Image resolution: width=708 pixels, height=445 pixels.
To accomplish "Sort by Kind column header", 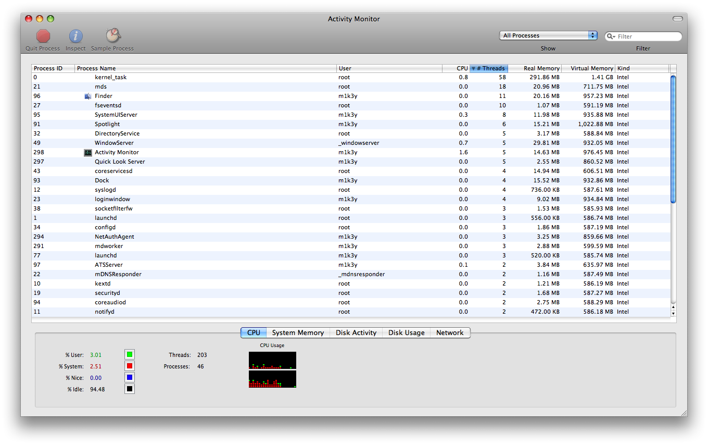I will click(642, 68).
